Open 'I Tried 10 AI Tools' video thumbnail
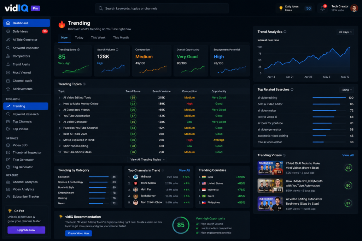 270,168
